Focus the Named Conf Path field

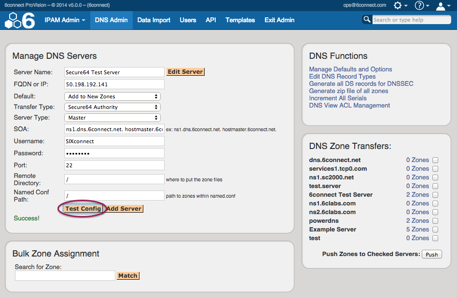point(114,195)
